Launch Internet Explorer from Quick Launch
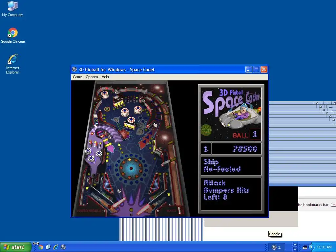The height and width of the screenshot is (252, 336). (x=56, y=247)
